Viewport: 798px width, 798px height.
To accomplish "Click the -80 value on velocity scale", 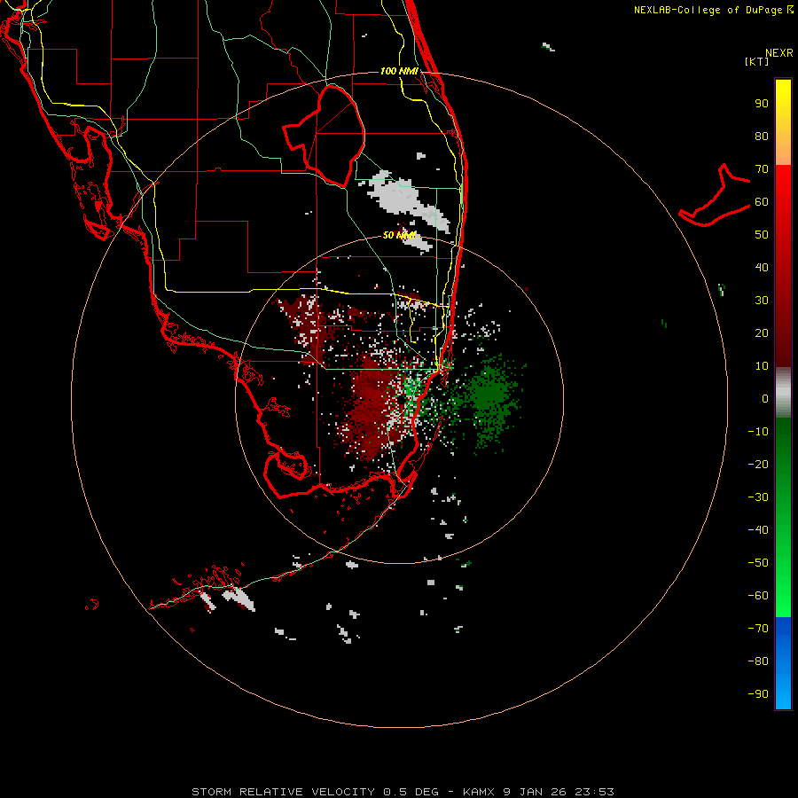I will click(x=758, y=661).
